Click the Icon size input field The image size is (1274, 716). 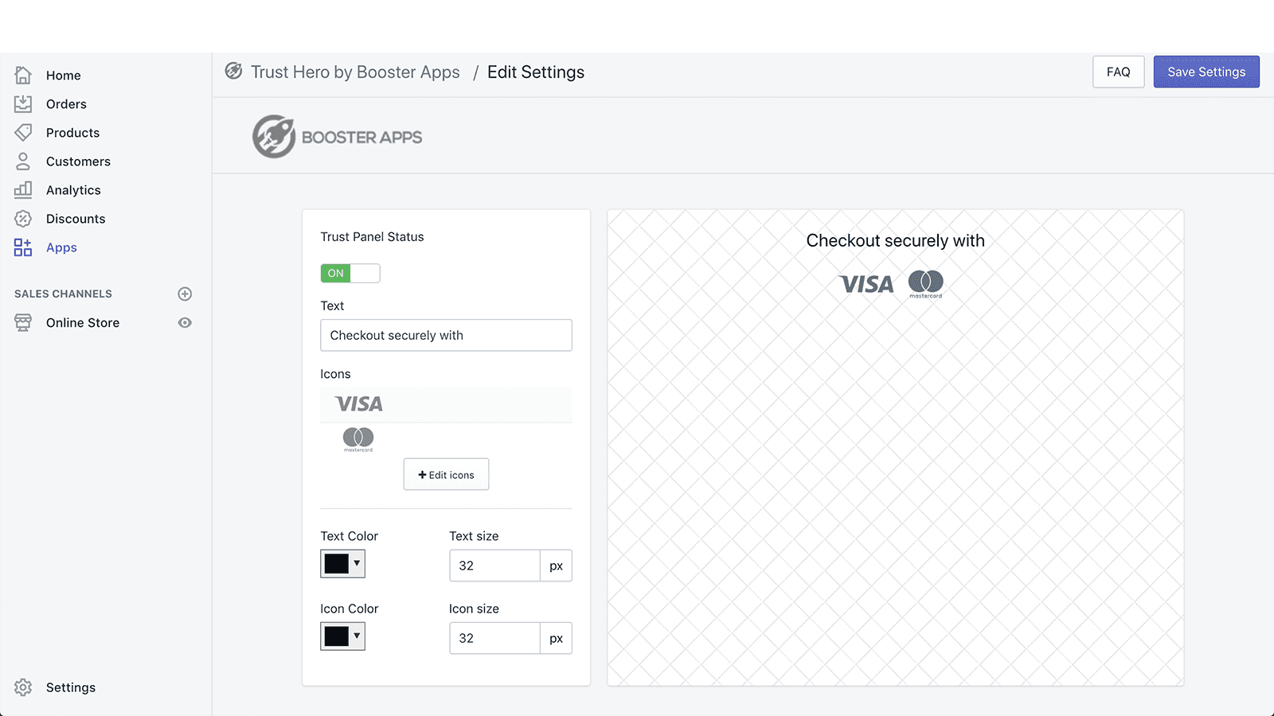494,638
